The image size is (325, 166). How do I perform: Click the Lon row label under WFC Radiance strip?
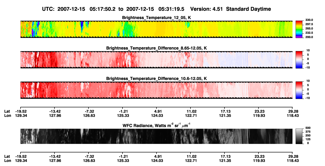coord(7,161)
